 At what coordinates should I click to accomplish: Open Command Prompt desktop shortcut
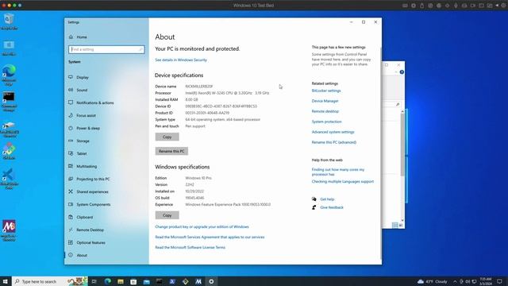click(x=9, y=102)
